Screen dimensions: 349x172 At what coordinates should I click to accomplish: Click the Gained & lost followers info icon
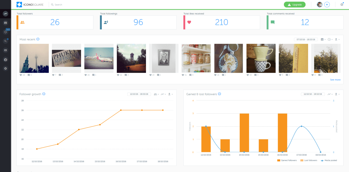pos(219,94)
